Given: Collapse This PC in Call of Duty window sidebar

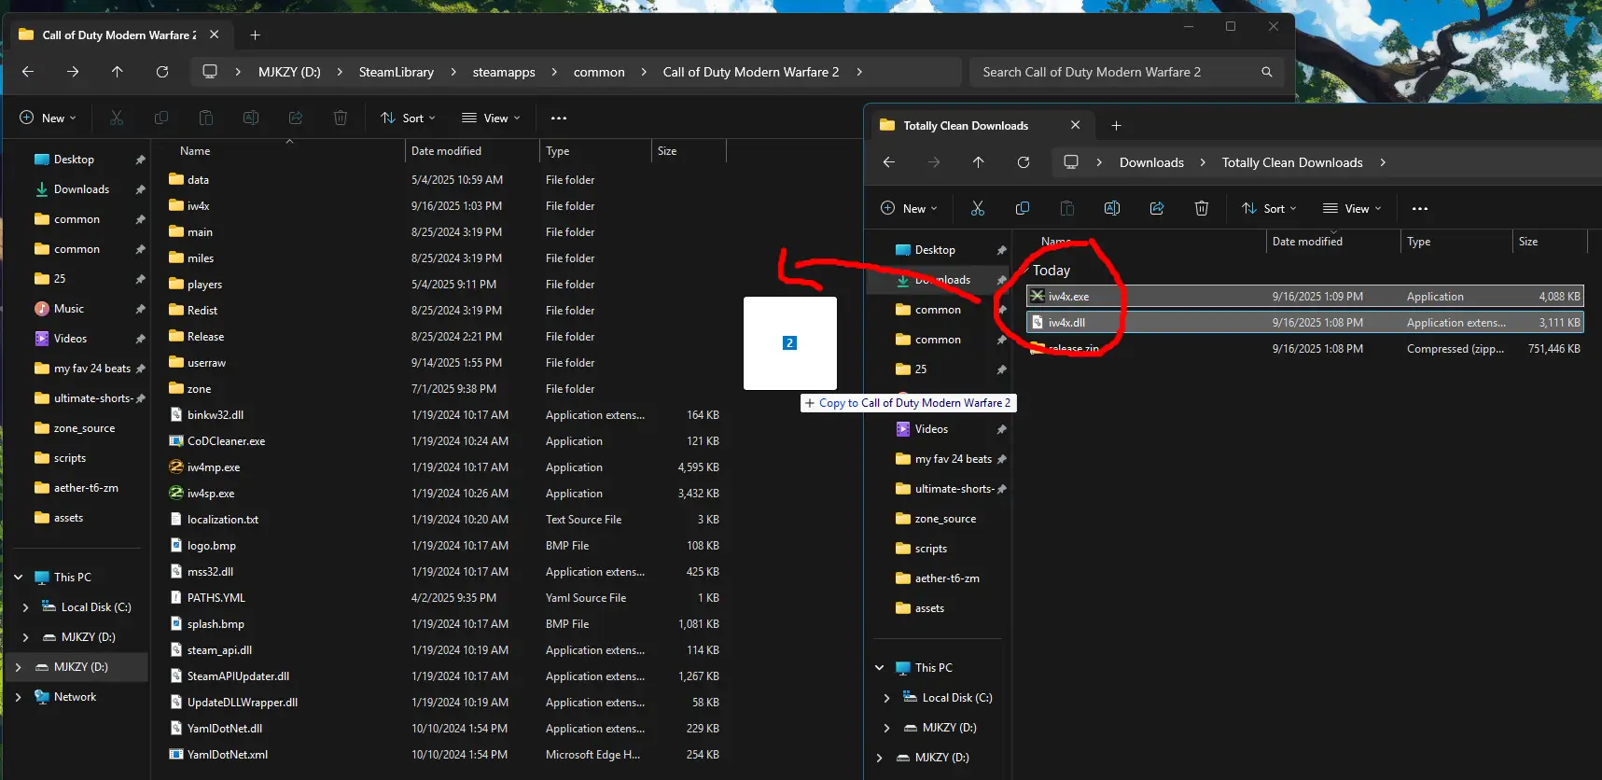Looking at the screenshot, I should point(18,578).
